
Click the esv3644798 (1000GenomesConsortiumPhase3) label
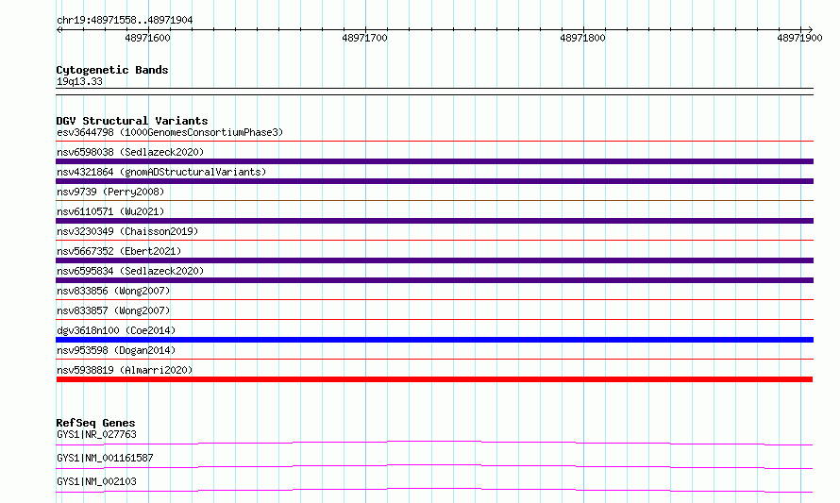click(170, 132)
